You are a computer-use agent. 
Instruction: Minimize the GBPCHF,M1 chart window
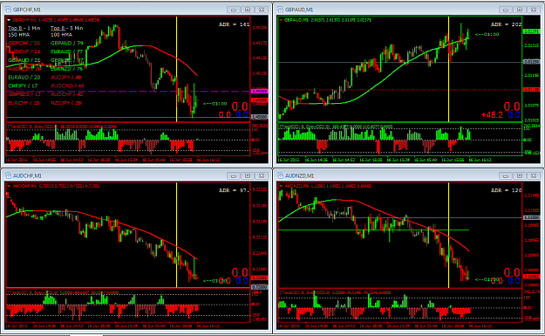tap(234, 10)
